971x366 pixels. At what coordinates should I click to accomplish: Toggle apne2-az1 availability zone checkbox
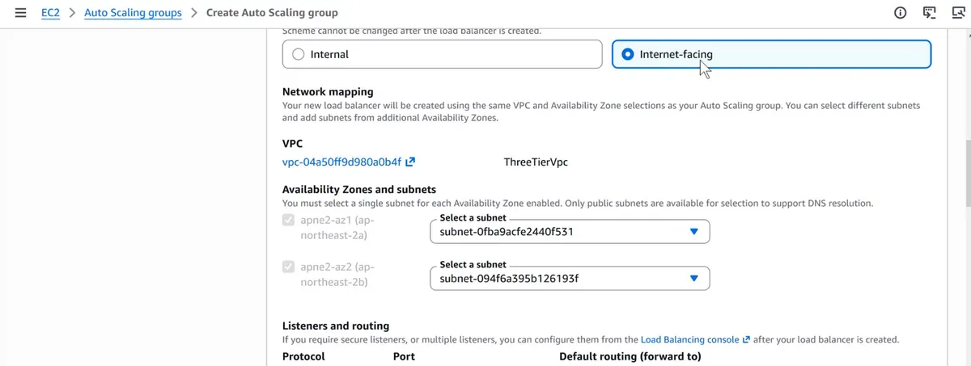pyautogui.click(x=289, y=221)
